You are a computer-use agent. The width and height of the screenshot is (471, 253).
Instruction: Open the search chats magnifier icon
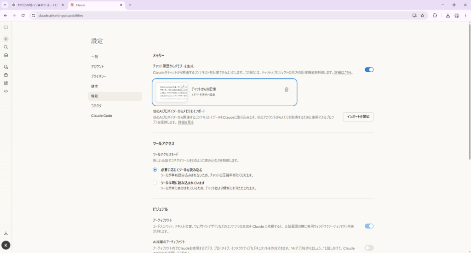click(x=6, y=47)
